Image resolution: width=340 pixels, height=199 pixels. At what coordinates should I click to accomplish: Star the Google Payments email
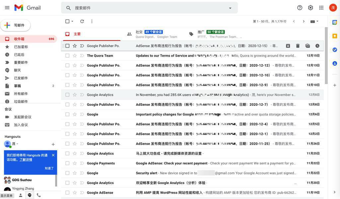[x=75, y=163]
